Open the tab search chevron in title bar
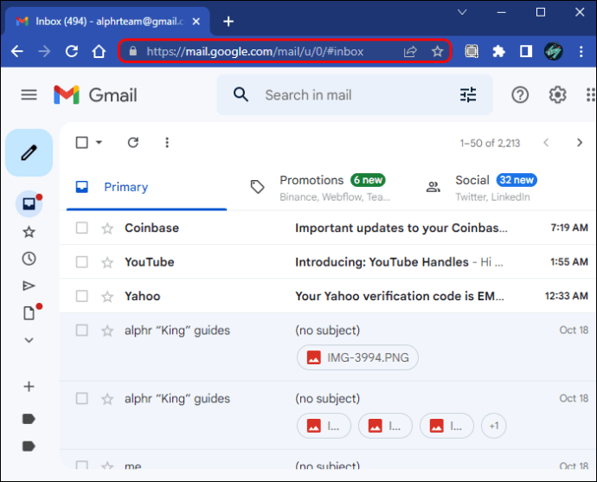The height and width of the screenshot is (482, 597). click(x=462, y=13)
